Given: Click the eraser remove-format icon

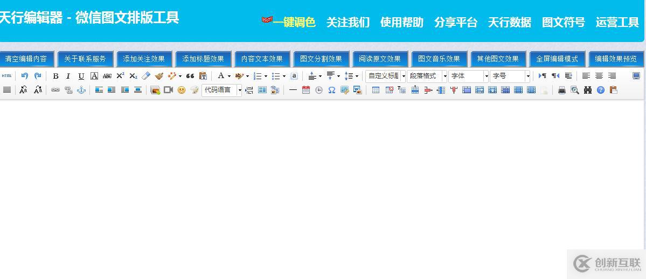Looking at the screenshot, I should (146, 76).
